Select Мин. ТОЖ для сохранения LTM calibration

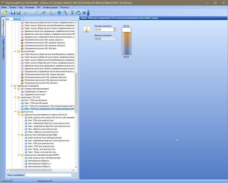(49, 106)
